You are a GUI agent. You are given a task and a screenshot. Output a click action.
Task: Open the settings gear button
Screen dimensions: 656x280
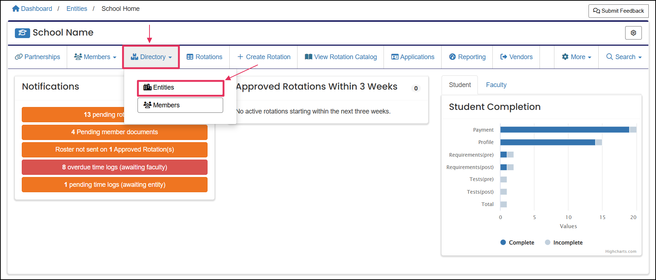click(633, 33)
